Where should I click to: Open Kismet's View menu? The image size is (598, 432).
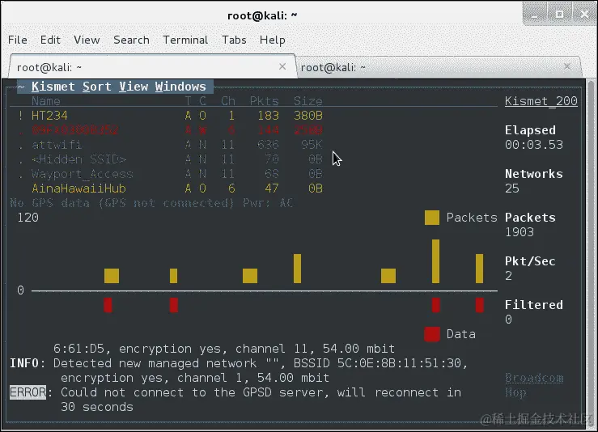[134, 87]
